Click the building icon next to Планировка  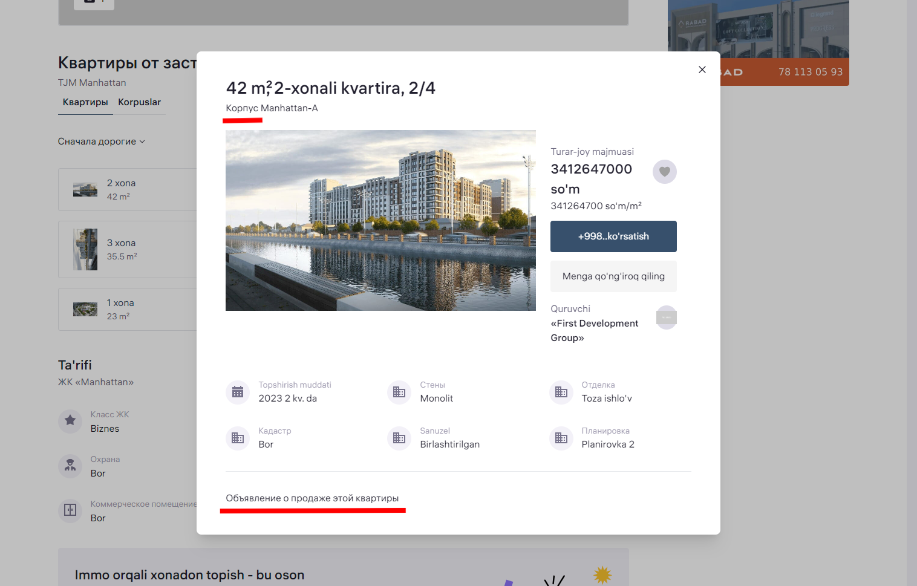(x=561, y=438)
